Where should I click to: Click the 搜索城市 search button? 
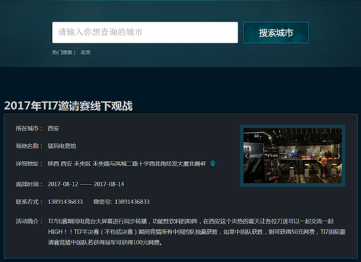coord(276,32)
